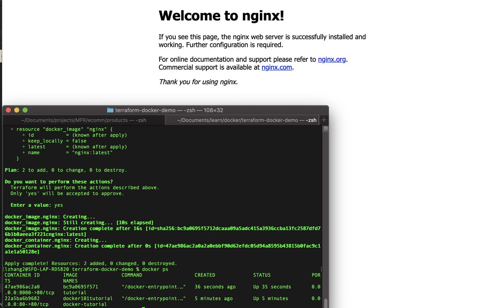The height and width of the screenshot is (308, 495).
Task: Click the name = "nginx:latest" line
Action: point(67,152)
